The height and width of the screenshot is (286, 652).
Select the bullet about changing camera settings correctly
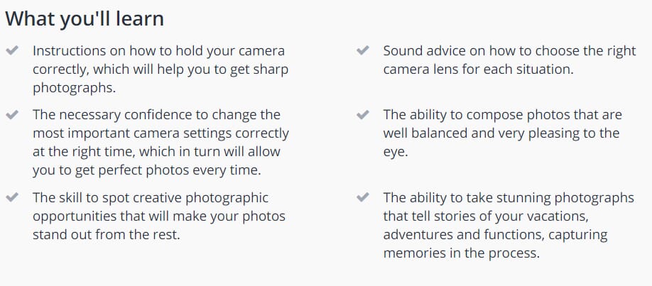click(x=161, y=142)
